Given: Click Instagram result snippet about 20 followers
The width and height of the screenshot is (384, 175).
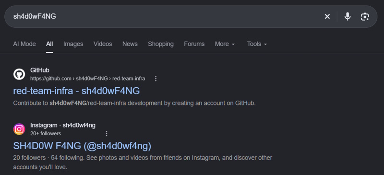Looking at the screenshot, I should coord(143,163).
